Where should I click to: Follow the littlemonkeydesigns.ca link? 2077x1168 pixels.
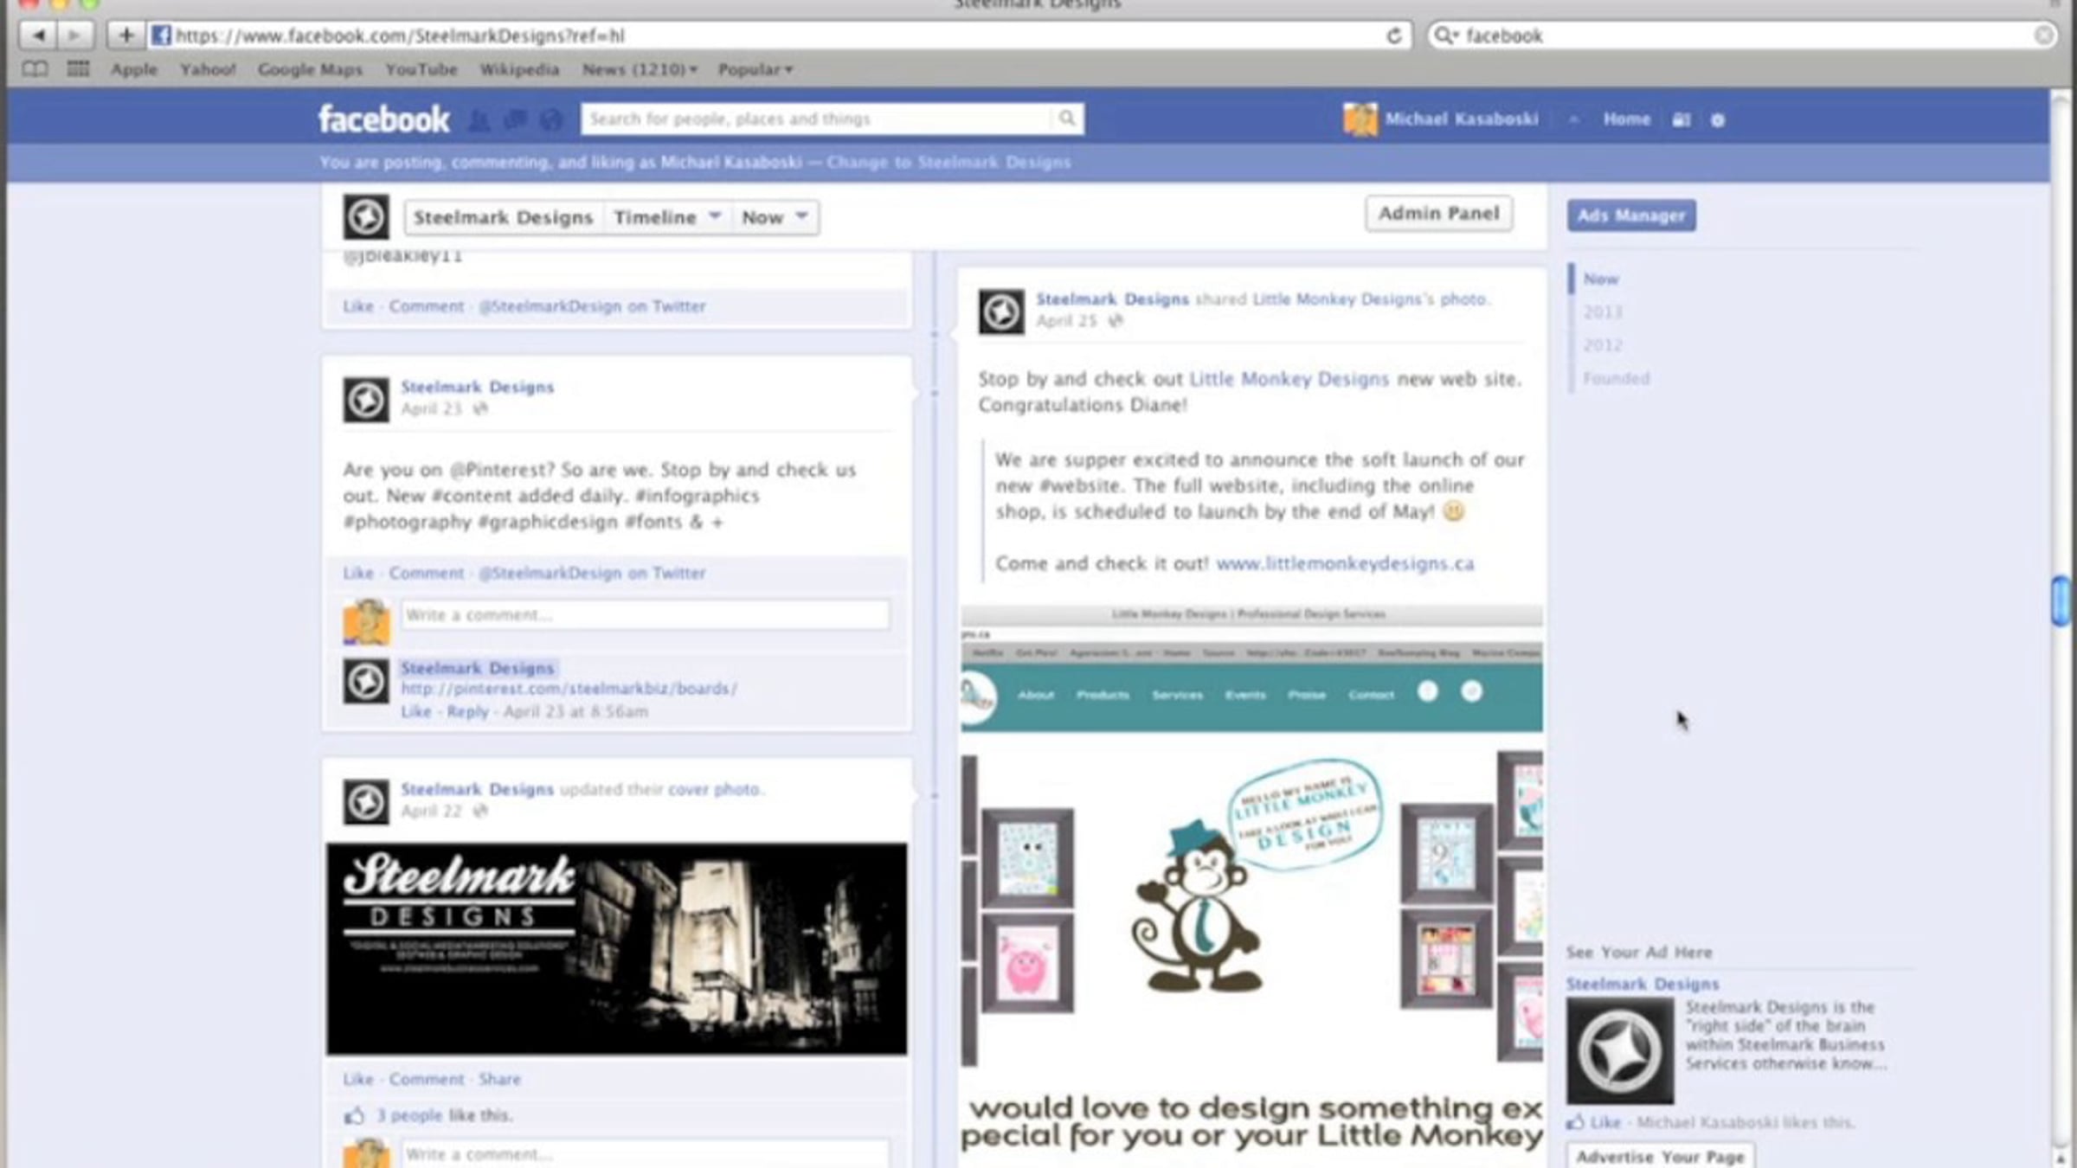point(1344,563)
